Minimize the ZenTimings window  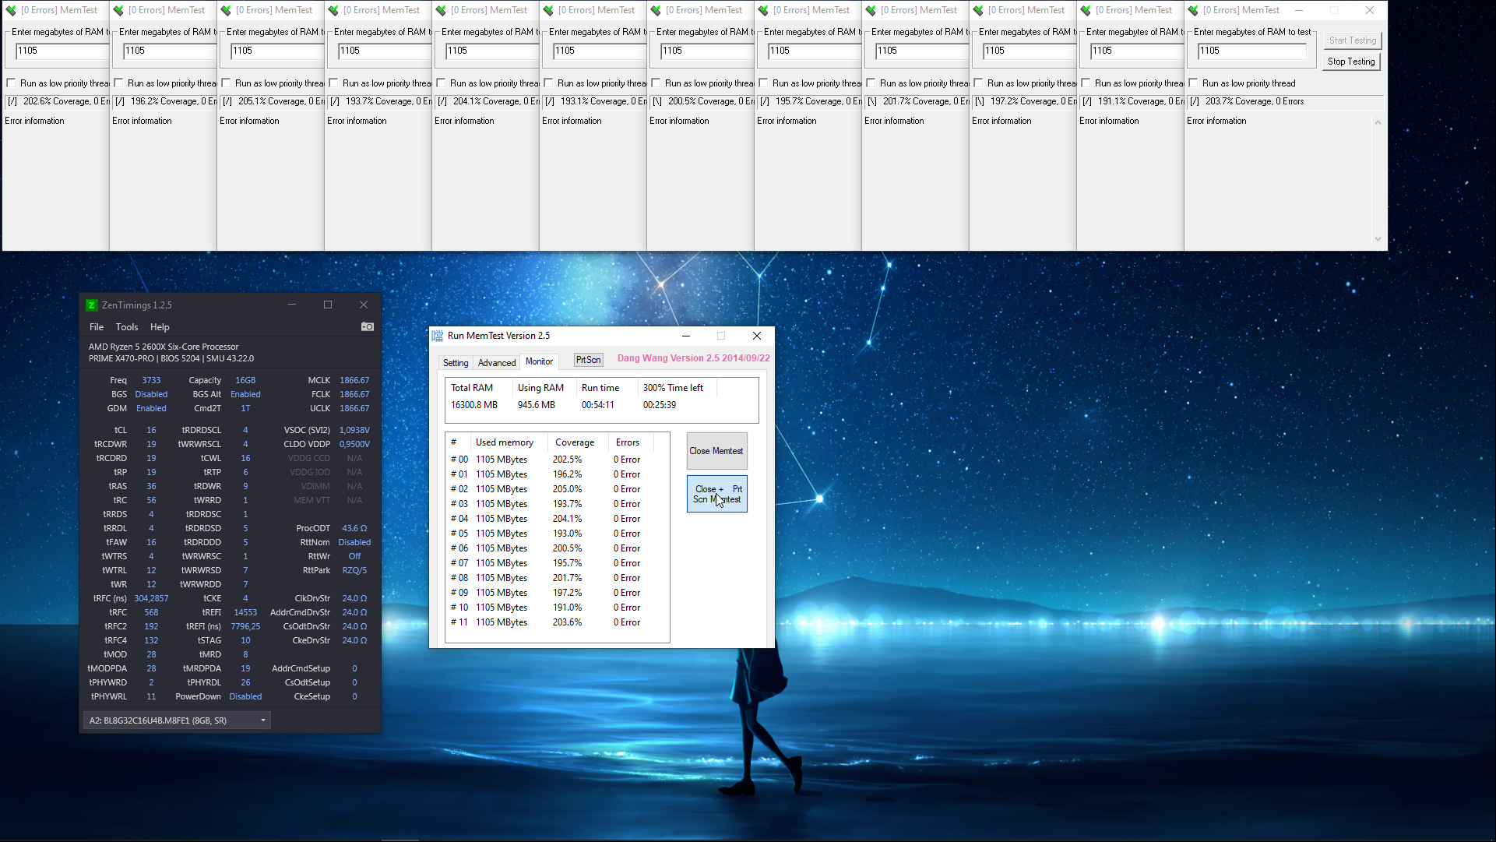(292, 305)
